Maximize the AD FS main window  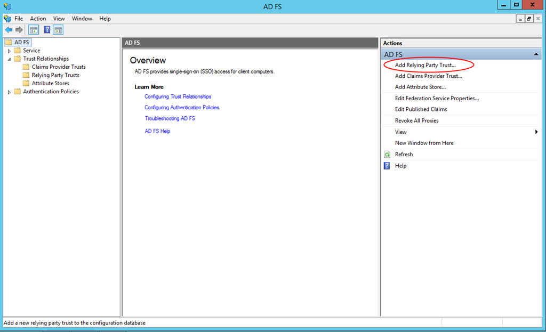pyautogui.click(x=516, y=5)
